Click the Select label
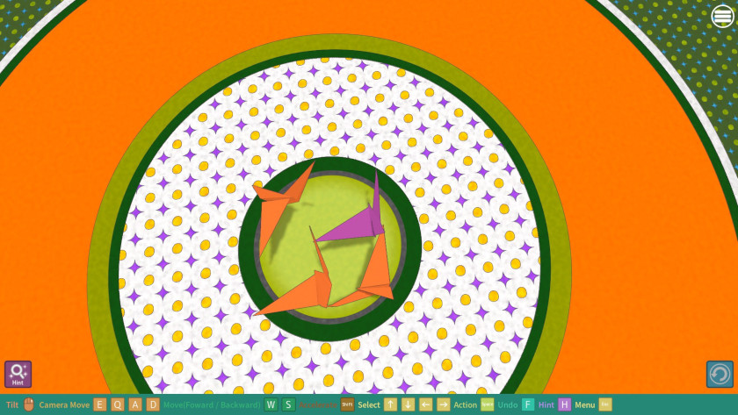738x415 pixels. click(x=369, y=404)
